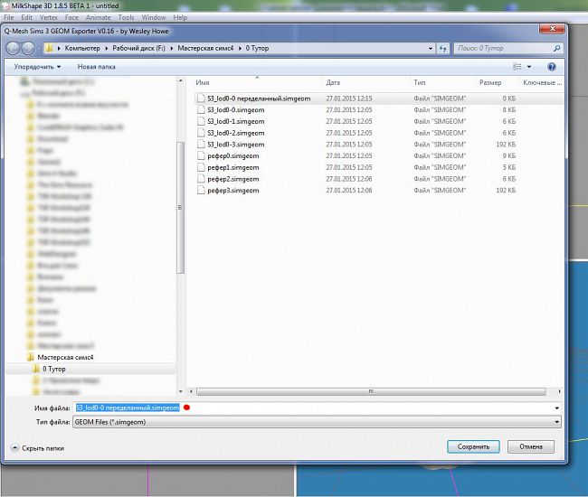Open the Window menu in MilkShape 3D

[x=154, y=17]
